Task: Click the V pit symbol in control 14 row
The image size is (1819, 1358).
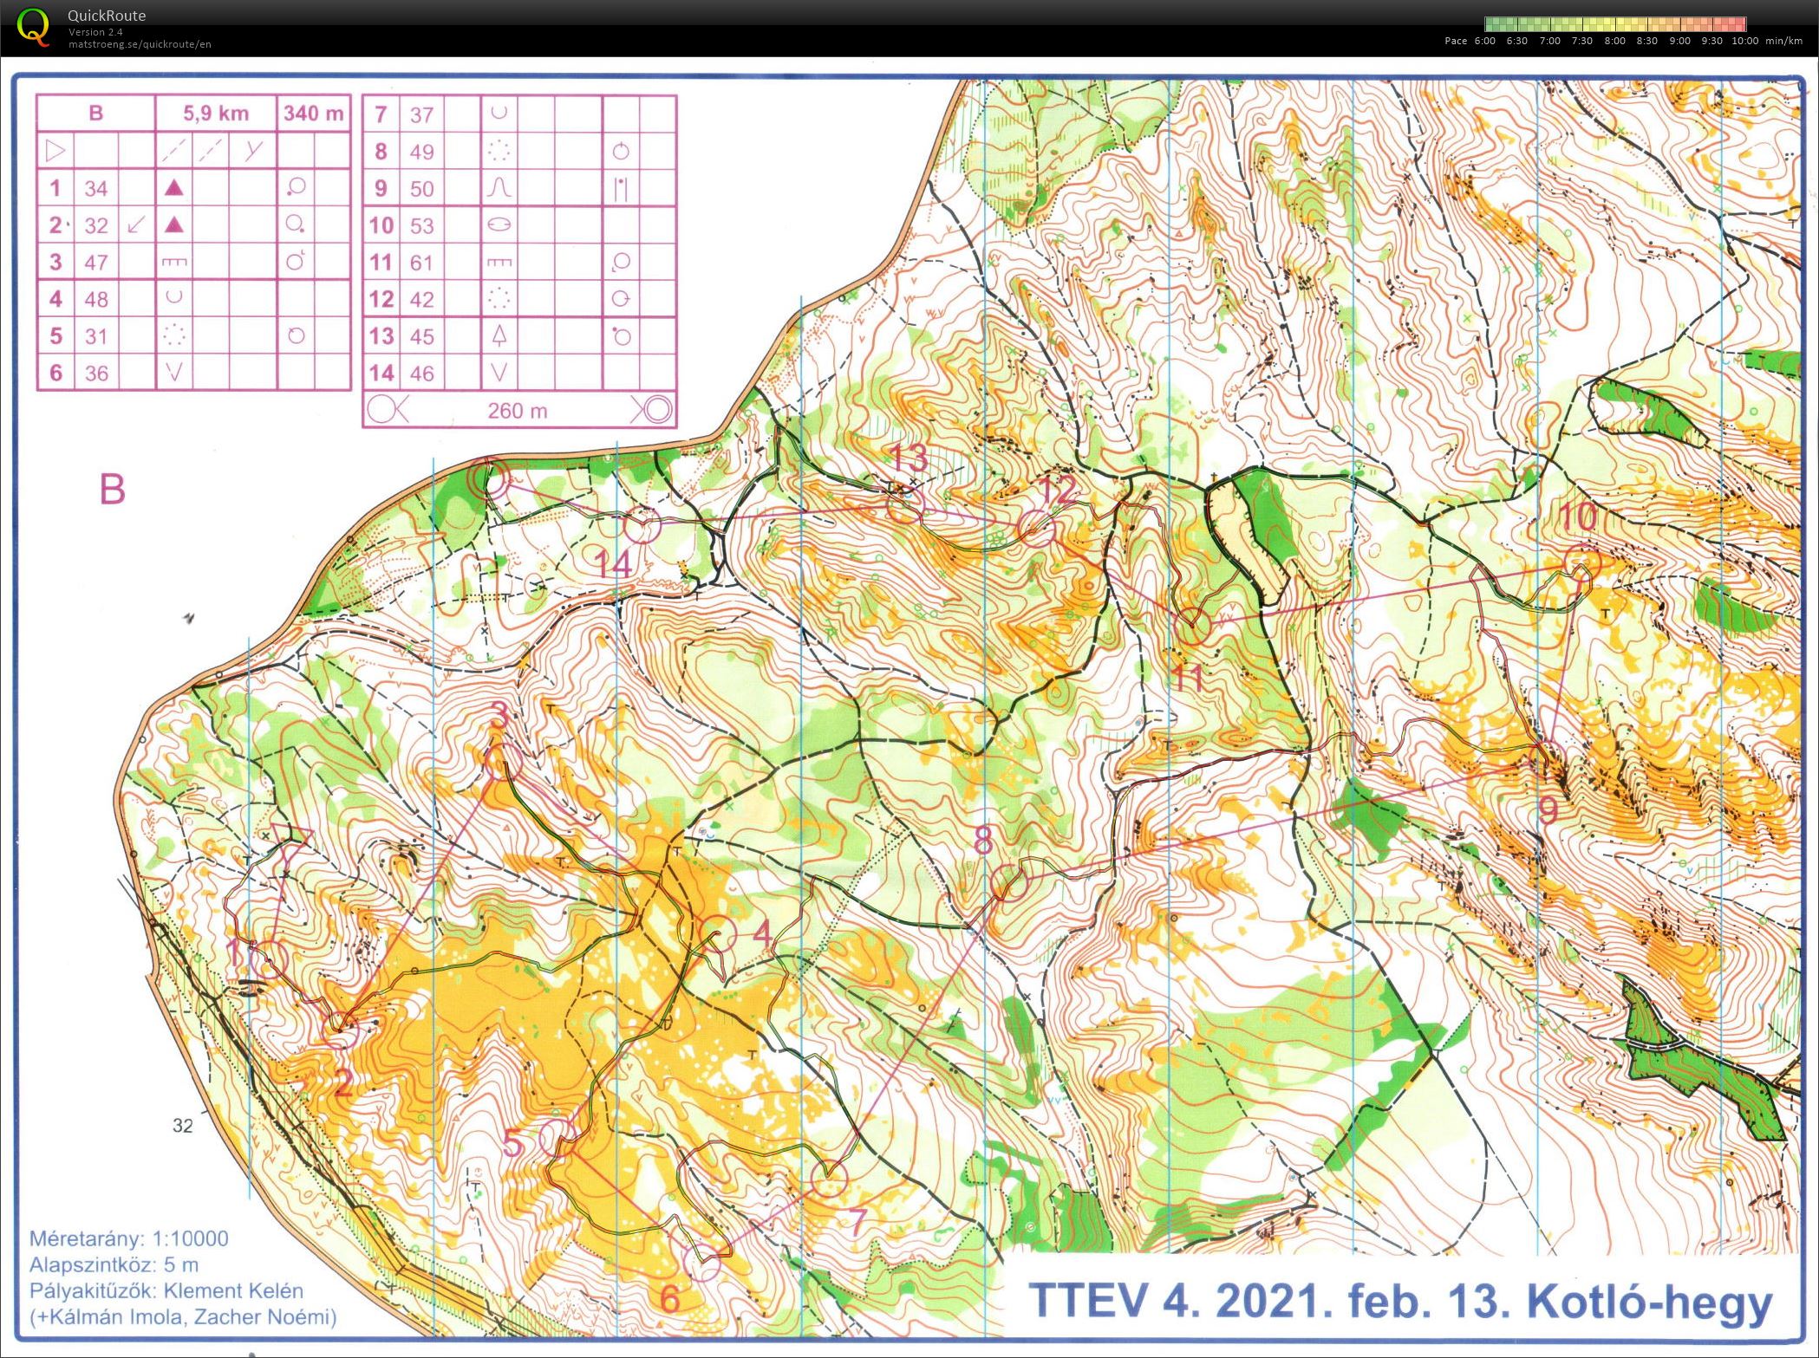Action: pyautogui.click(x=499, y=373)
